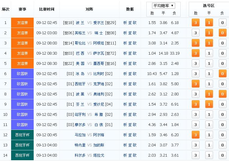Click the 对阵 column header
229x162 pixels.
[x=89, y=9]
